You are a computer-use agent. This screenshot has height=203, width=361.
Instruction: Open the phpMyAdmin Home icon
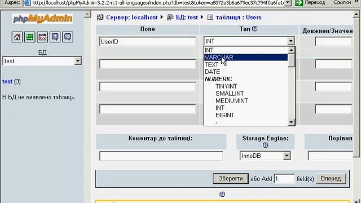tap(17, 37)
